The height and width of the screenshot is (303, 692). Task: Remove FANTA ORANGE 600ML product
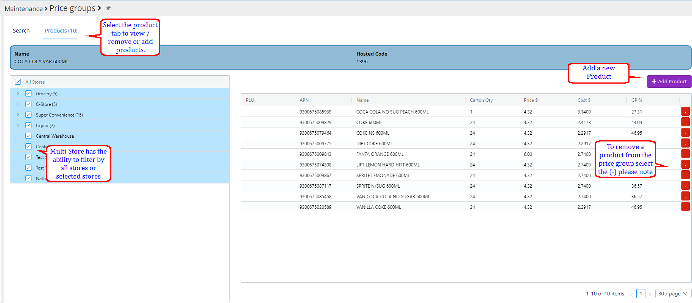pos(685,154)
